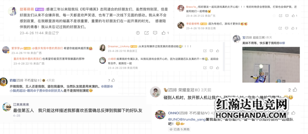Open the image in 宝's comment
The width and height of the screenshot is (308, 134).
point(271,65)
